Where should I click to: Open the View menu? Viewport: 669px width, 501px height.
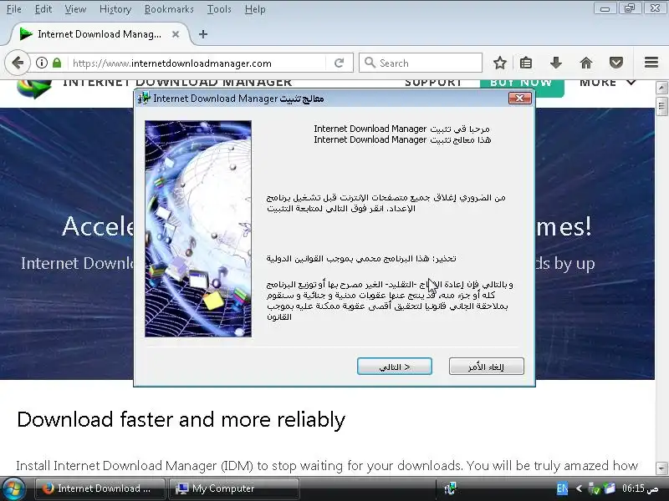coord(75,9)
